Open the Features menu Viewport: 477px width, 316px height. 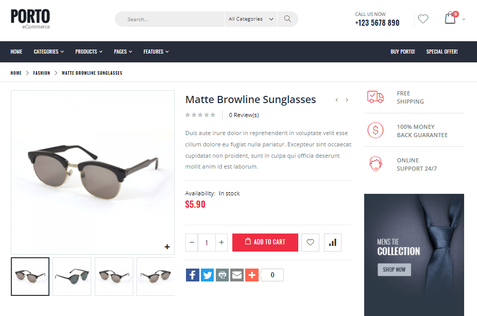pos(156,52)
